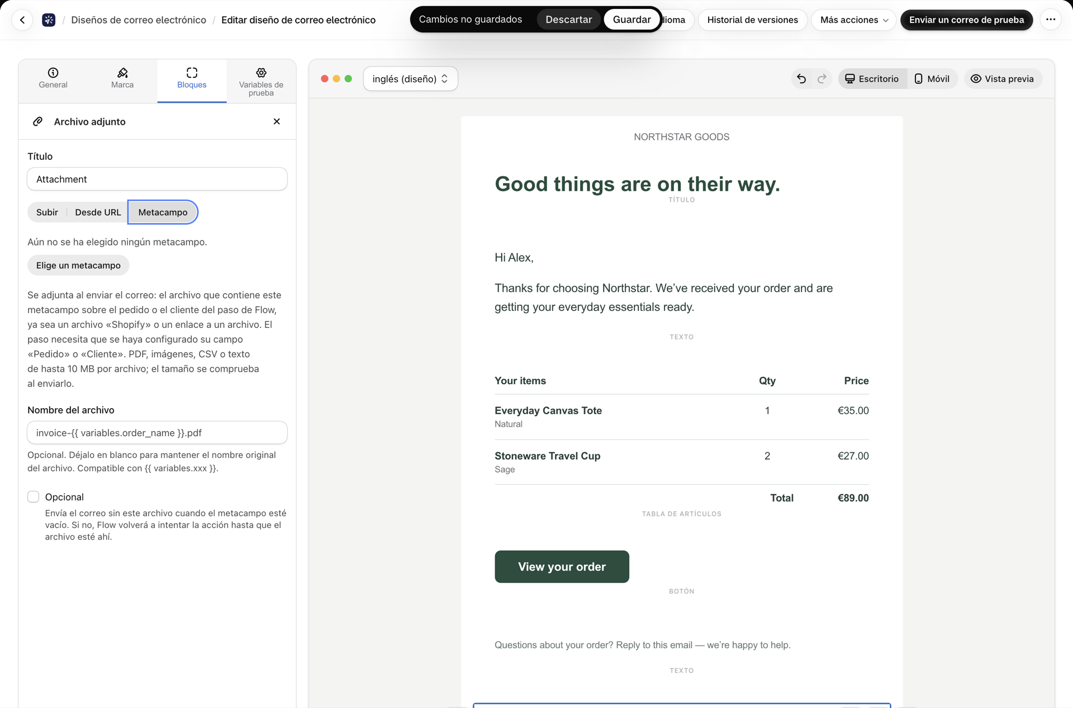The image size is (1073, 708).
Task: Close the Archivo adjunto panel
Action: [x=277, y=121]
